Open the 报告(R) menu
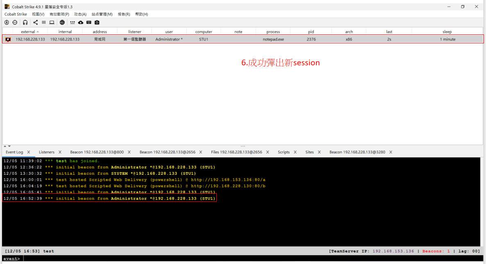The width and height of the screenshot is (486, 264). [124, 14]
